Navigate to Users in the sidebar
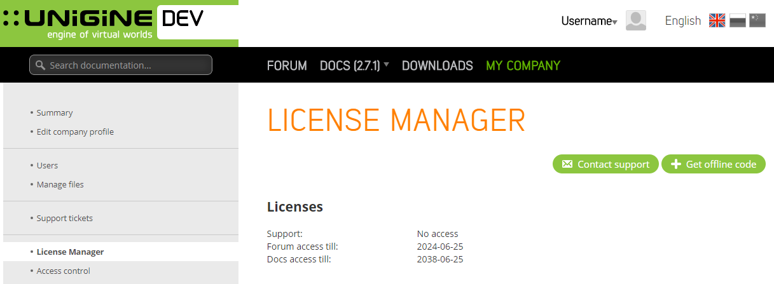774x284 pixels. (x=47, y=166)
